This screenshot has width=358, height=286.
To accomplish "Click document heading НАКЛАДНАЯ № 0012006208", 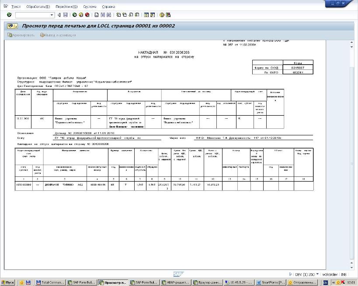I will [x=164, y=52].
